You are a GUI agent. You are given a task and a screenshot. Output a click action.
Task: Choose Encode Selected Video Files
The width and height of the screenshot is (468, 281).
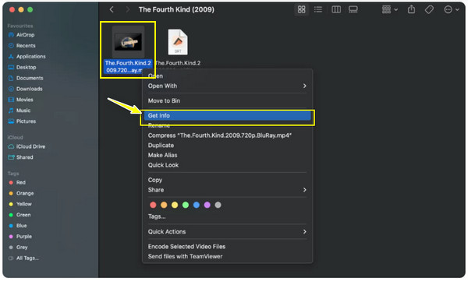pyautogui.click(x=227, y=247)
